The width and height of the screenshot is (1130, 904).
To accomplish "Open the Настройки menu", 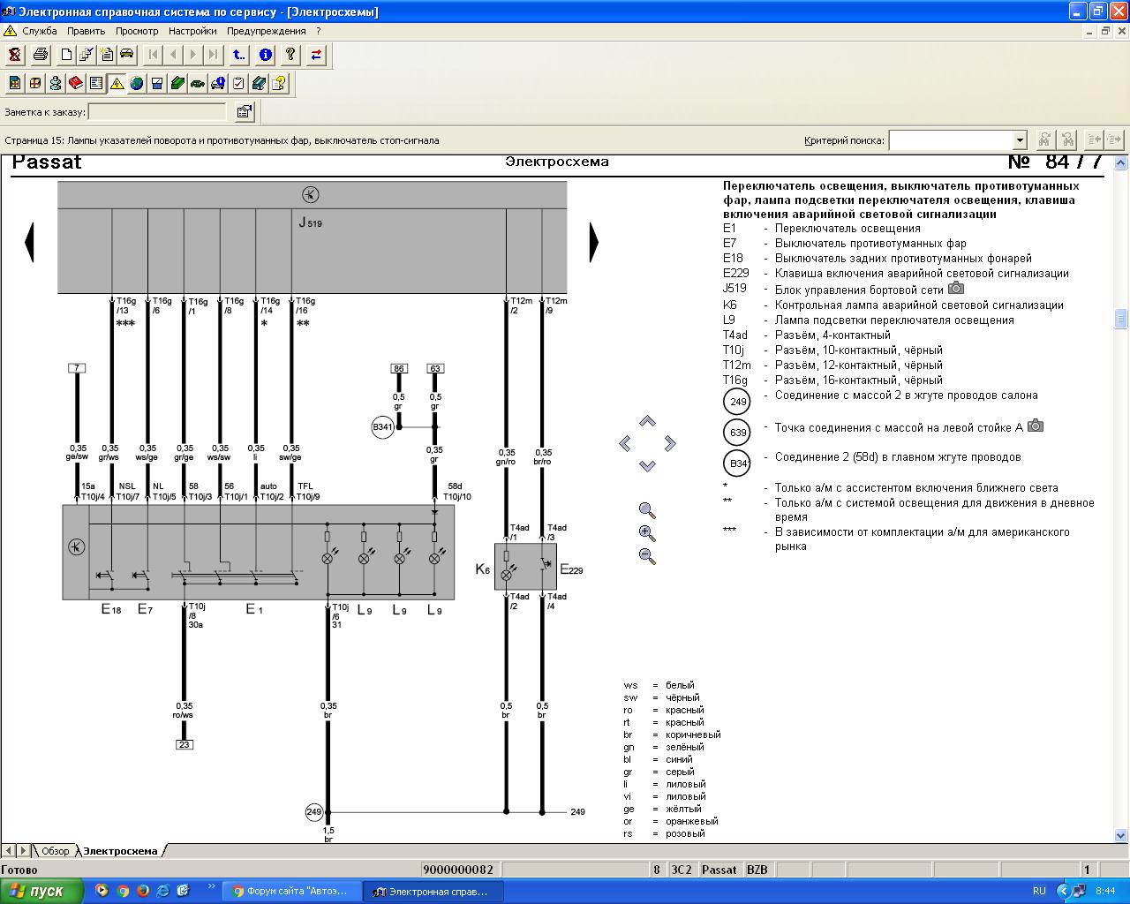I will click(x=192, y=31).
